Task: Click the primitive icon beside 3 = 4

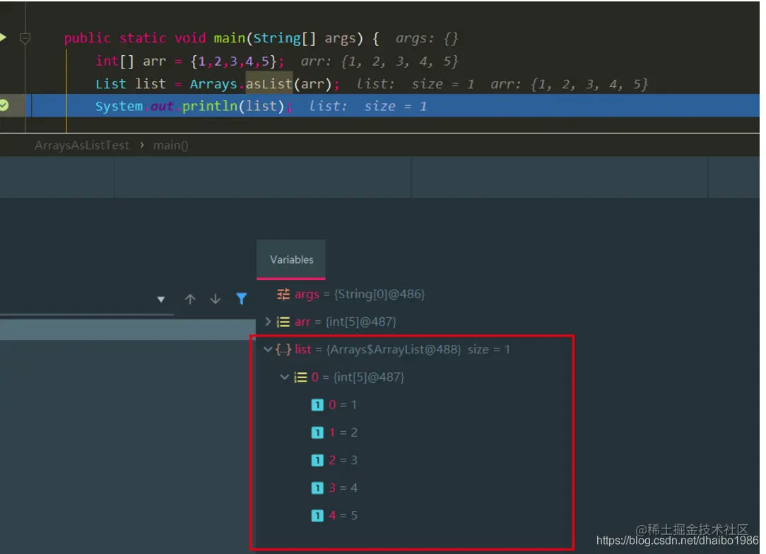Action: point(317,488)
